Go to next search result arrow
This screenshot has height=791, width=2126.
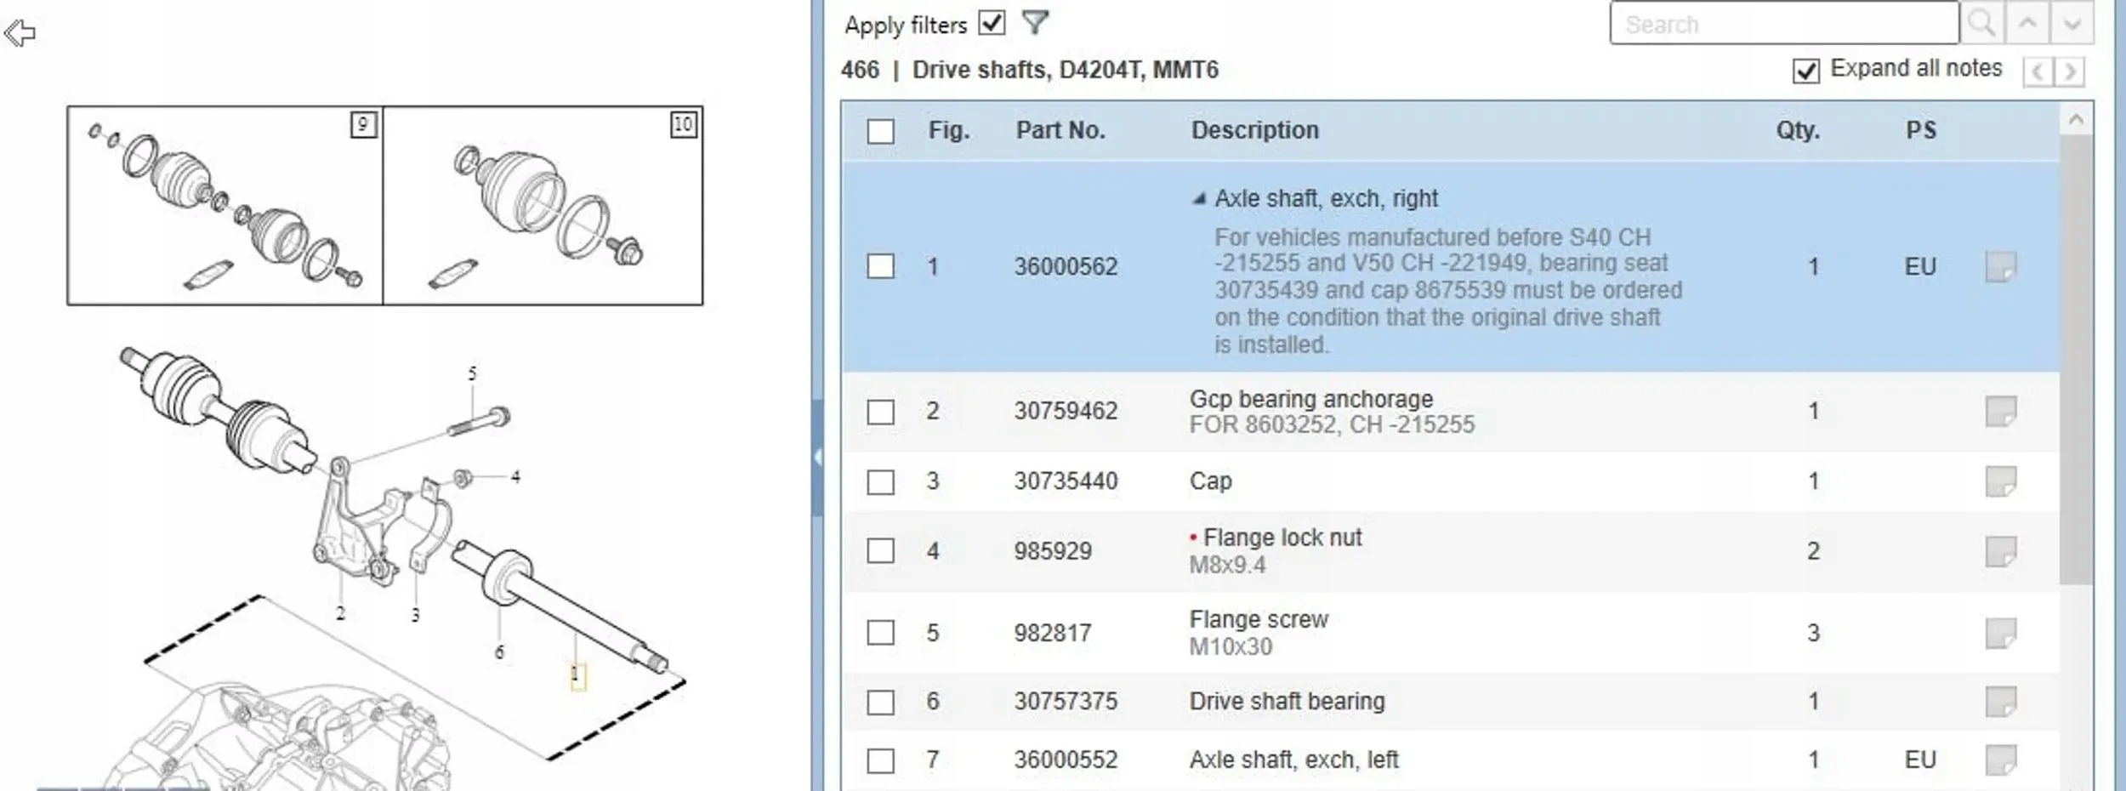pos(2072,23)
